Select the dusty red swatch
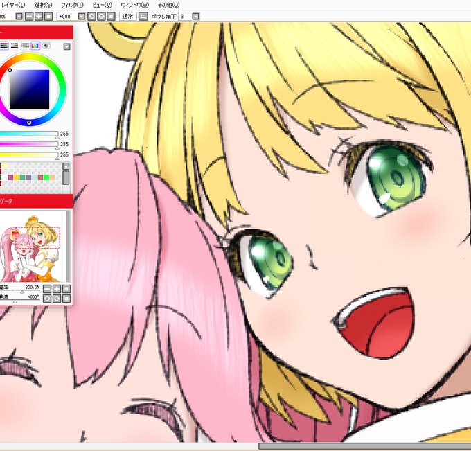The height and width of the screenshot is (451, 471). tap(41, 177)
